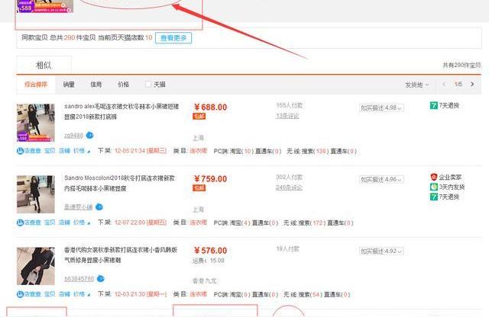This screenshot has height=317, width=489.
Task: Click 下架 time 12-03 21:30
Action: [x=141, y=294]
